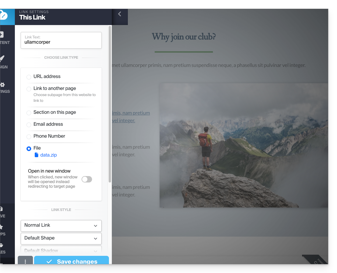Enable the Open in new window toggle

click(87, 179)
